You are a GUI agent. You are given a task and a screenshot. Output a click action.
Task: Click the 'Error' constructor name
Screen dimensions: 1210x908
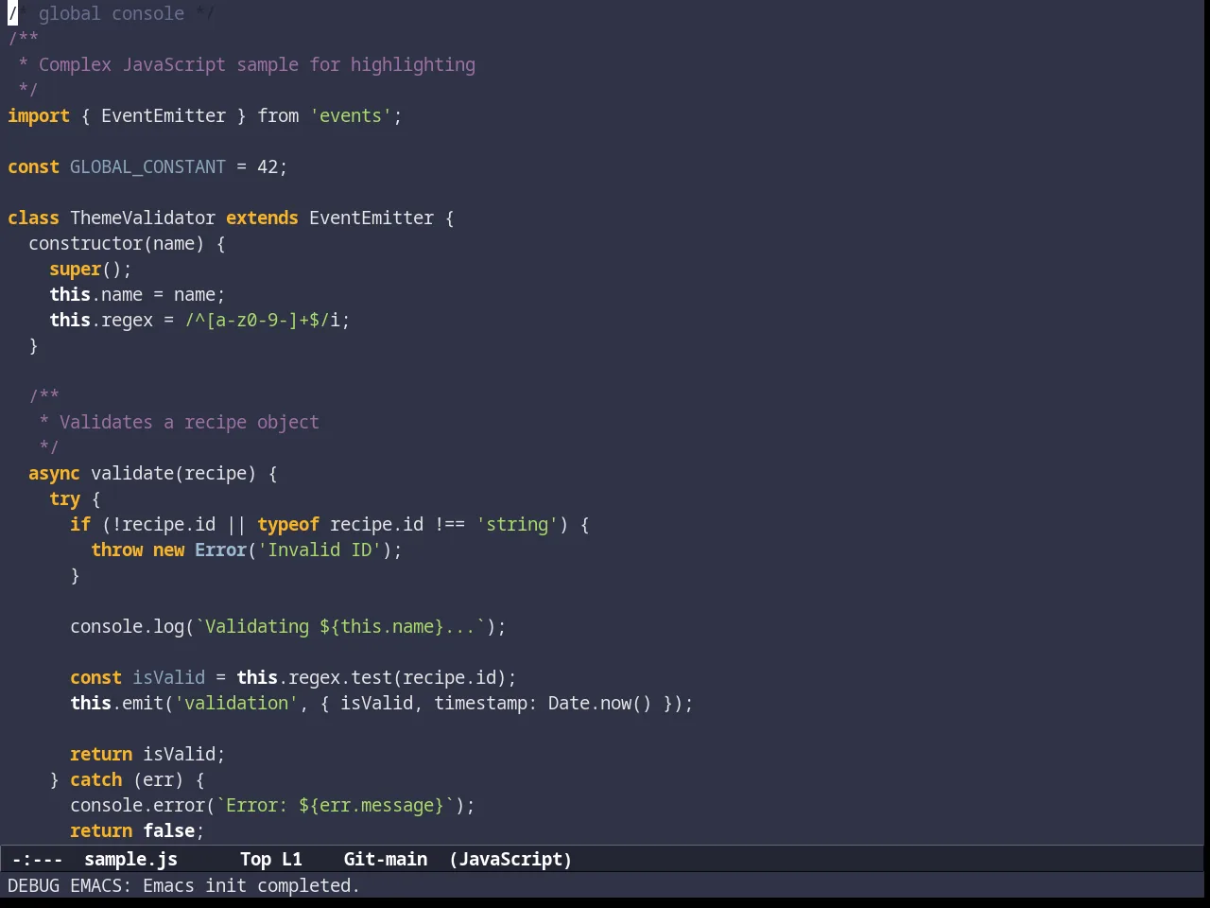(220, 550)
